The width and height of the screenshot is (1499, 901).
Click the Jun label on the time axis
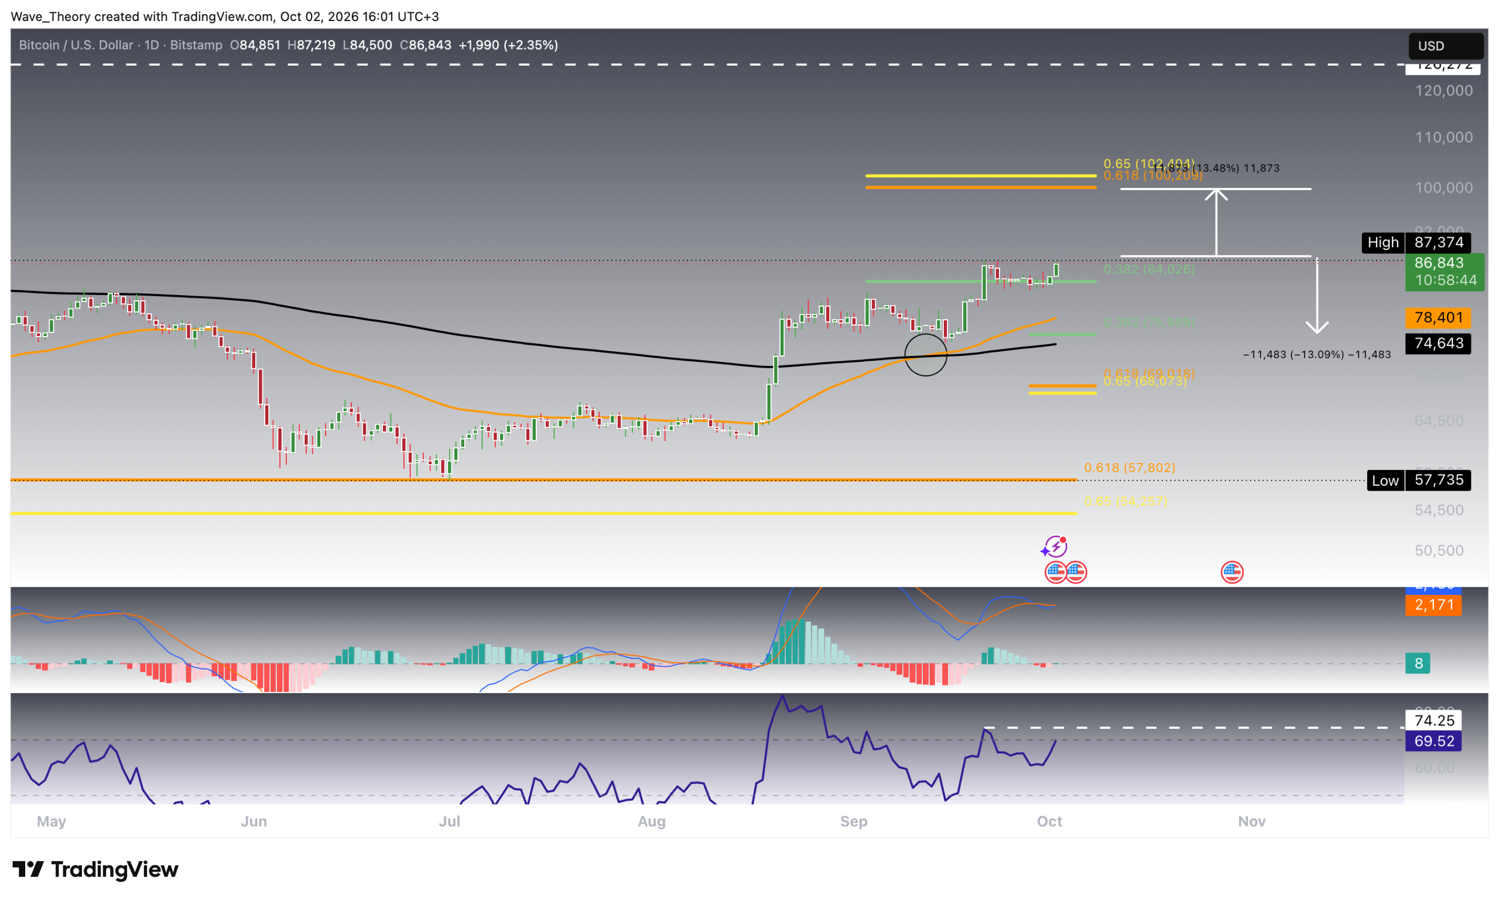(x=254, y=821)
